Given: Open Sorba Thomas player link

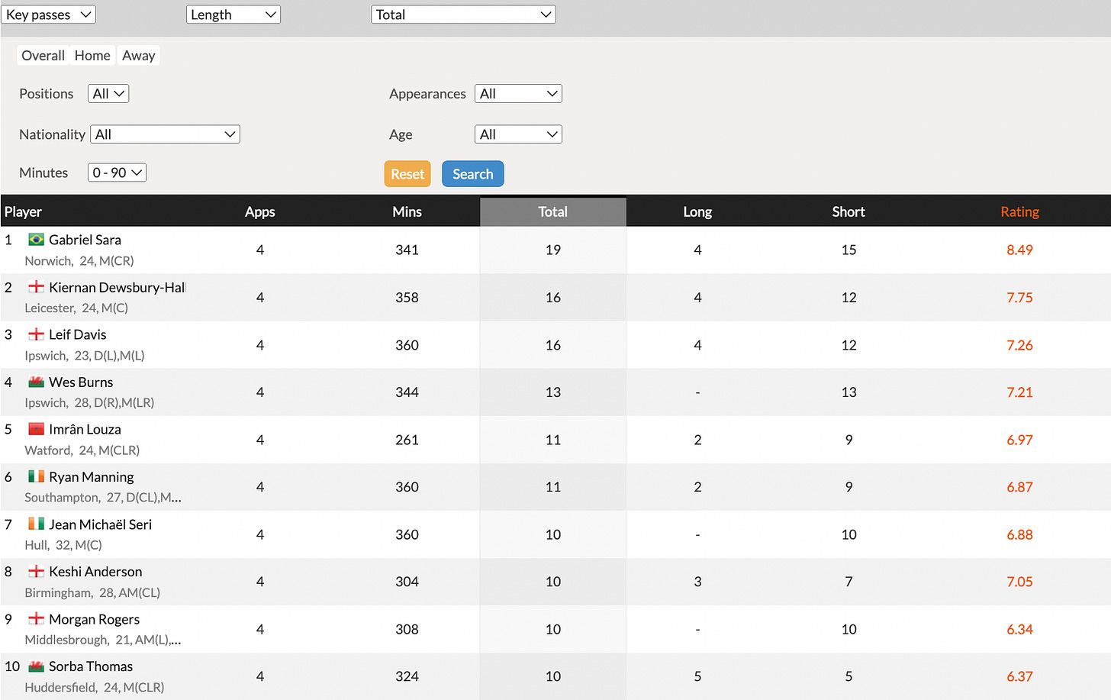Looking at the screenshot, I should click(91, 666).
